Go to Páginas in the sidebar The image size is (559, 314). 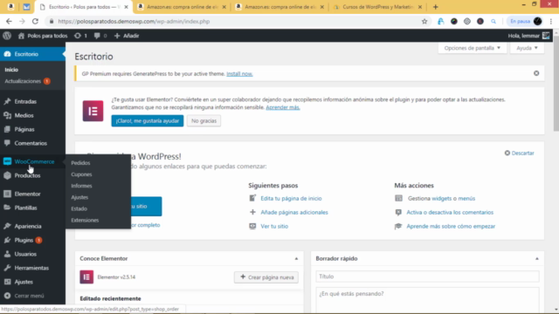coord(24,129)
